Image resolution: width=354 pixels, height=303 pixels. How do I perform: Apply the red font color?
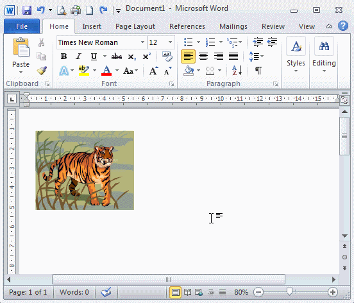pos(106,71)
